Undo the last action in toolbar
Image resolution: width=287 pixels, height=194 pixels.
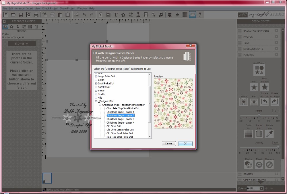(x=84, y=15)
